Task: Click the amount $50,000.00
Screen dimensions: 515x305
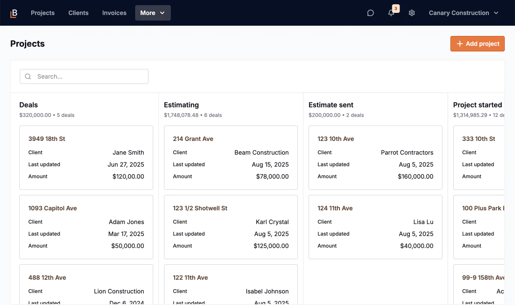Action: [x=128, y=246]
